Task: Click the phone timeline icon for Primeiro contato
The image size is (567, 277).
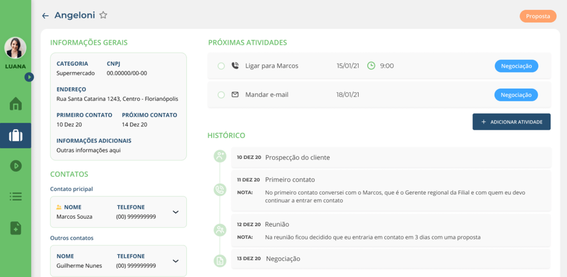Action: click(220, 189)
